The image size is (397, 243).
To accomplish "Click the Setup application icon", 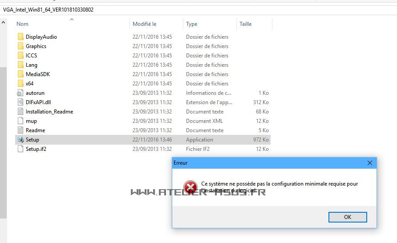I will [20, 139].
